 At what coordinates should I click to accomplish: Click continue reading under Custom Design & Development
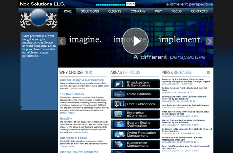[x=77, y=89]
